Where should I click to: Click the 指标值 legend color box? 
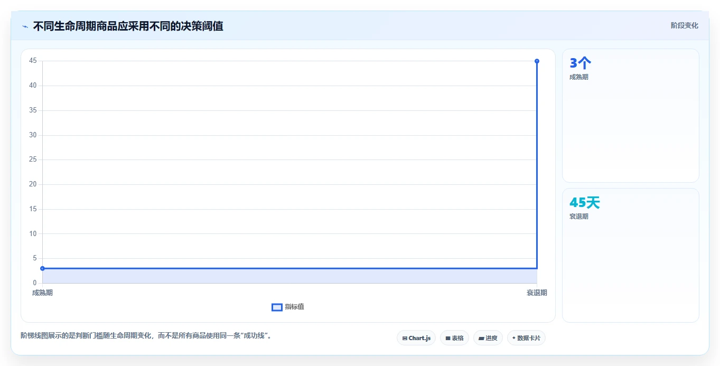[x=277, y=307]
